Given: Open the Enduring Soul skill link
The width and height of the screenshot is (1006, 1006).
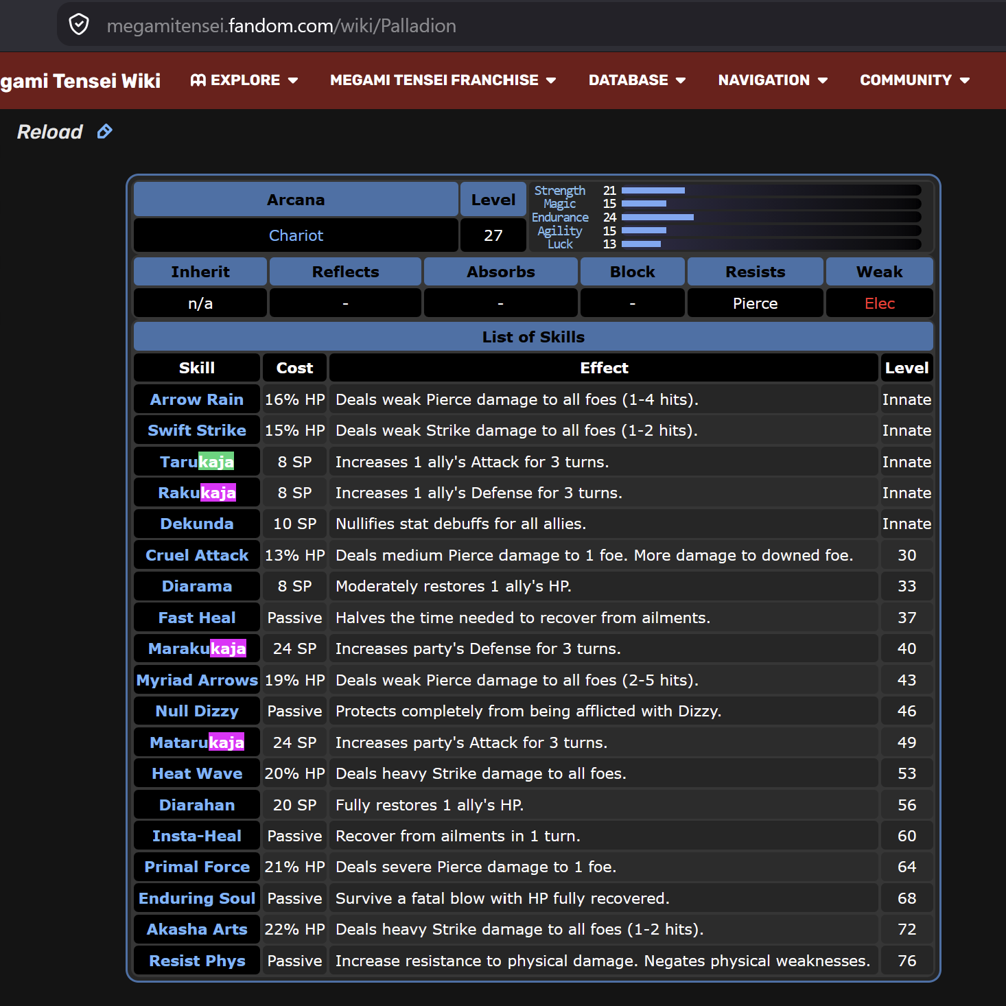Looking at the screenshot, I should click(x=197, y=898).
